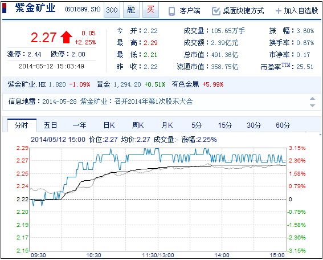Click the 10:30 time axis label
Screen dimensions: 323x260
93,255
